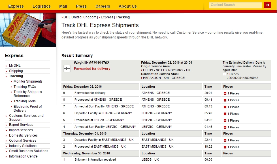Screen dimensions: 277x164
Task: Open About Us in top navigation
Action: [127, 6]
